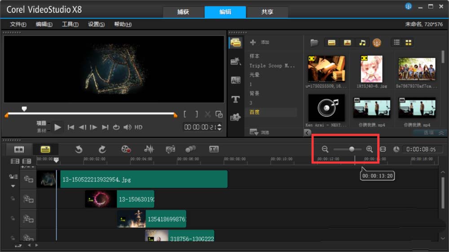The image size is (449, 252).
Task: Collapse the library folder list with left arrow
Action: [307, 132]
